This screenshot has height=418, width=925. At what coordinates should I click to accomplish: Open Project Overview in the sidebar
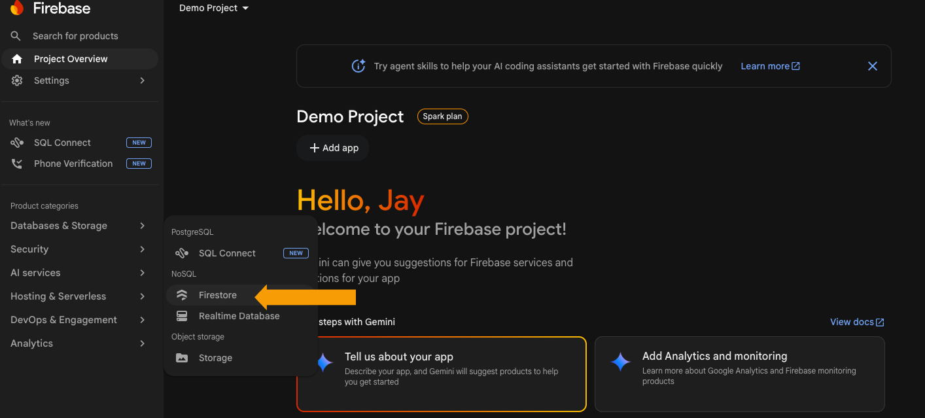[80, 59]
